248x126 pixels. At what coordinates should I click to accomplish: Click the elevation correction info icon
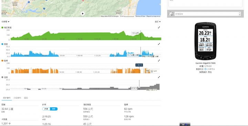pos(205,69)
